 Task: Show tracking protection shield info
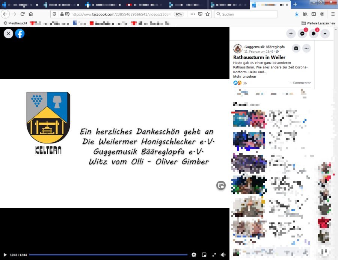pos(54,14)
